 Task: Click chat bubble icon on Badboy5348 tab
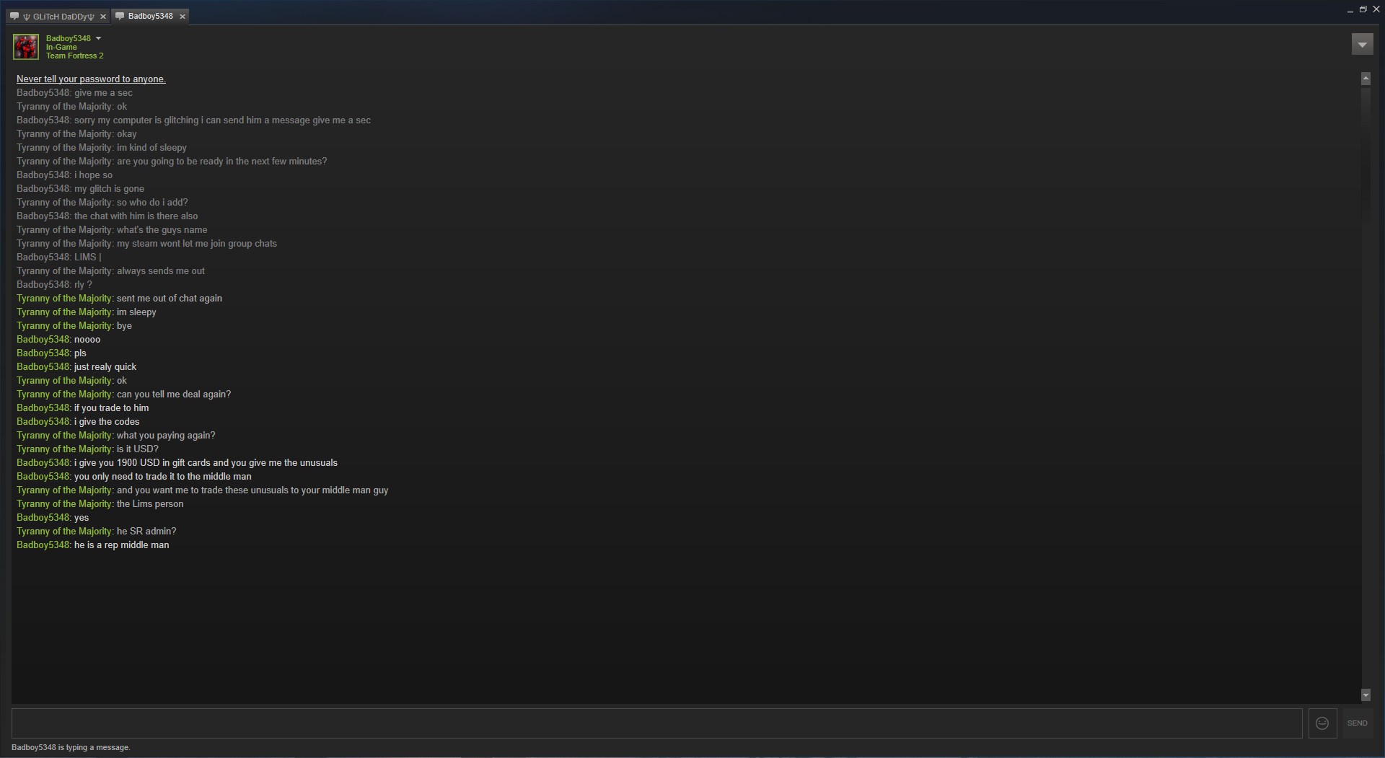tap(120, 16)
